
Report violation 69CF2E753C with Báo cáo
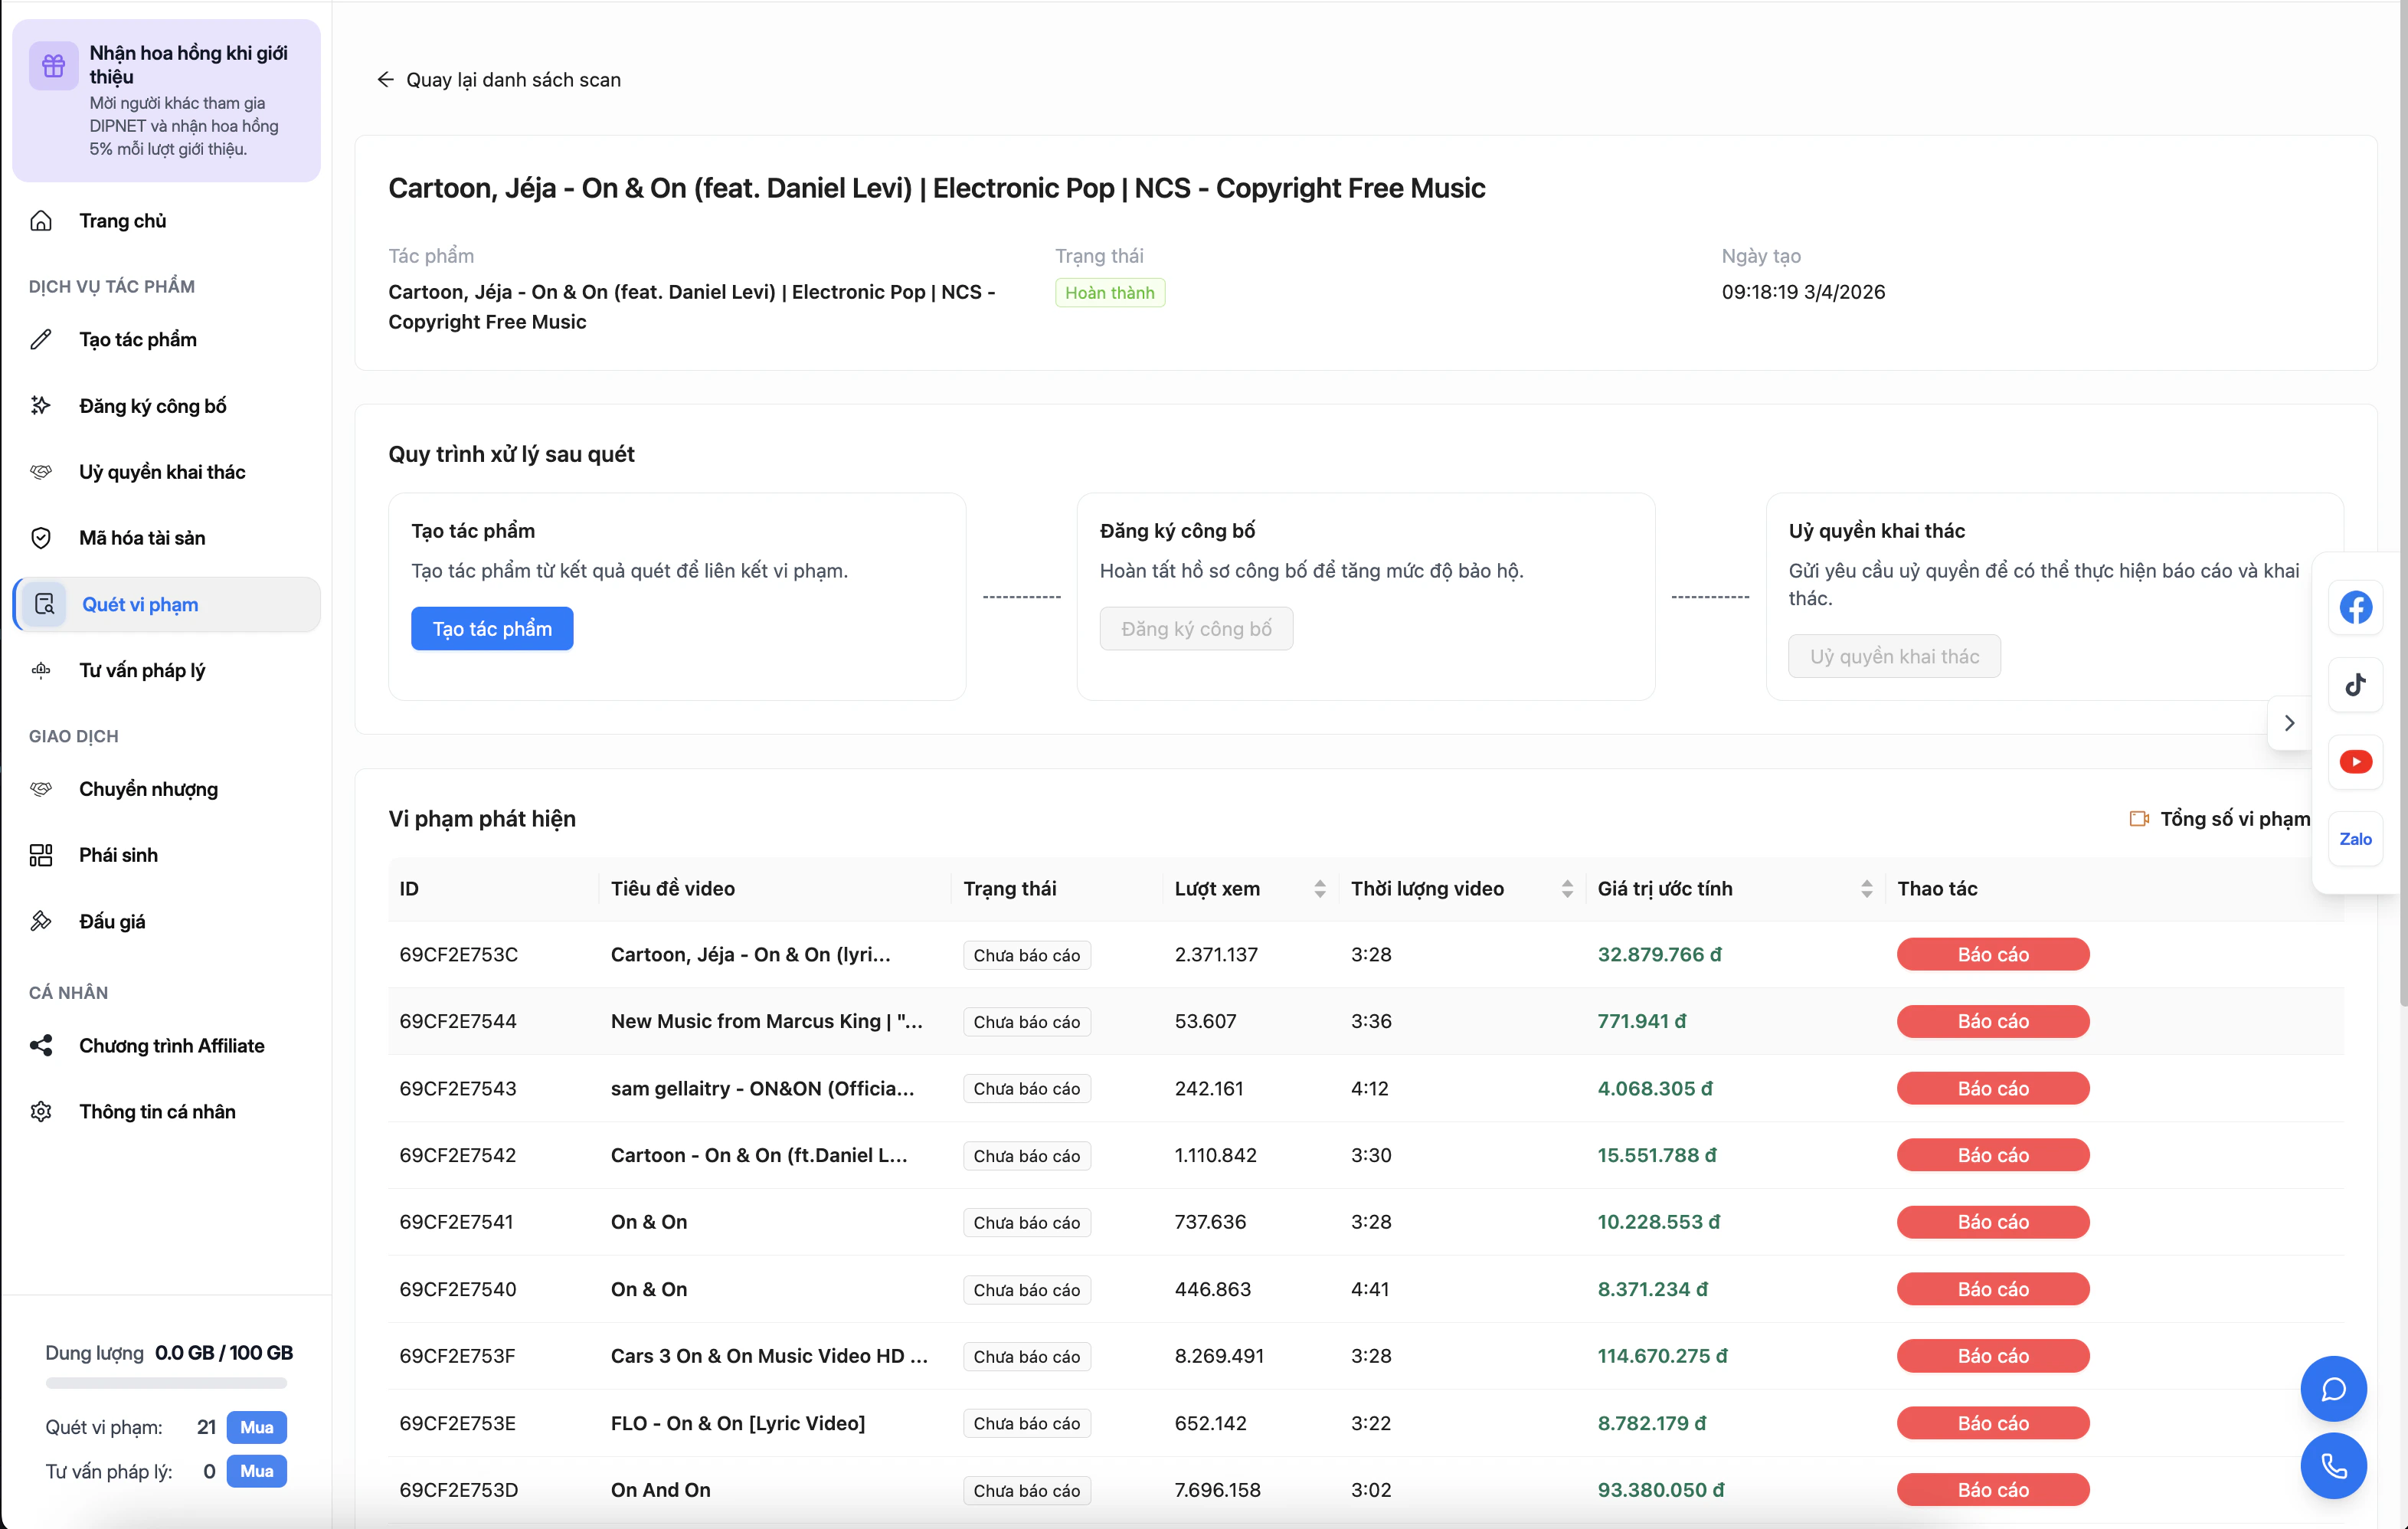pyautogui.click(x=1993, y=955)
